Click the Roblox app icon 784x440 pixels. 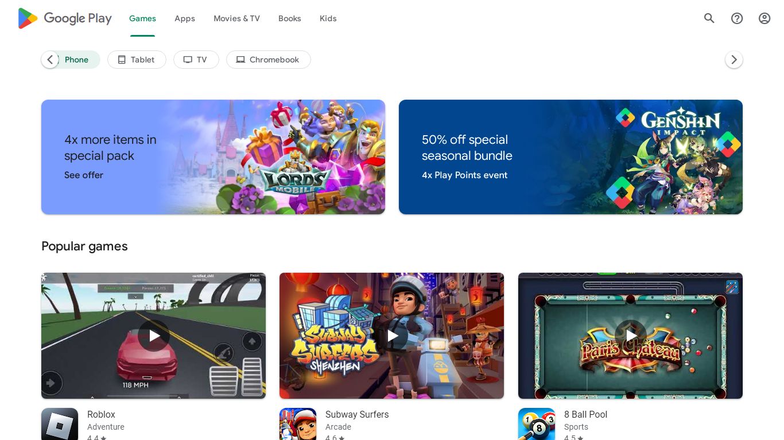[x=60, y=424]
